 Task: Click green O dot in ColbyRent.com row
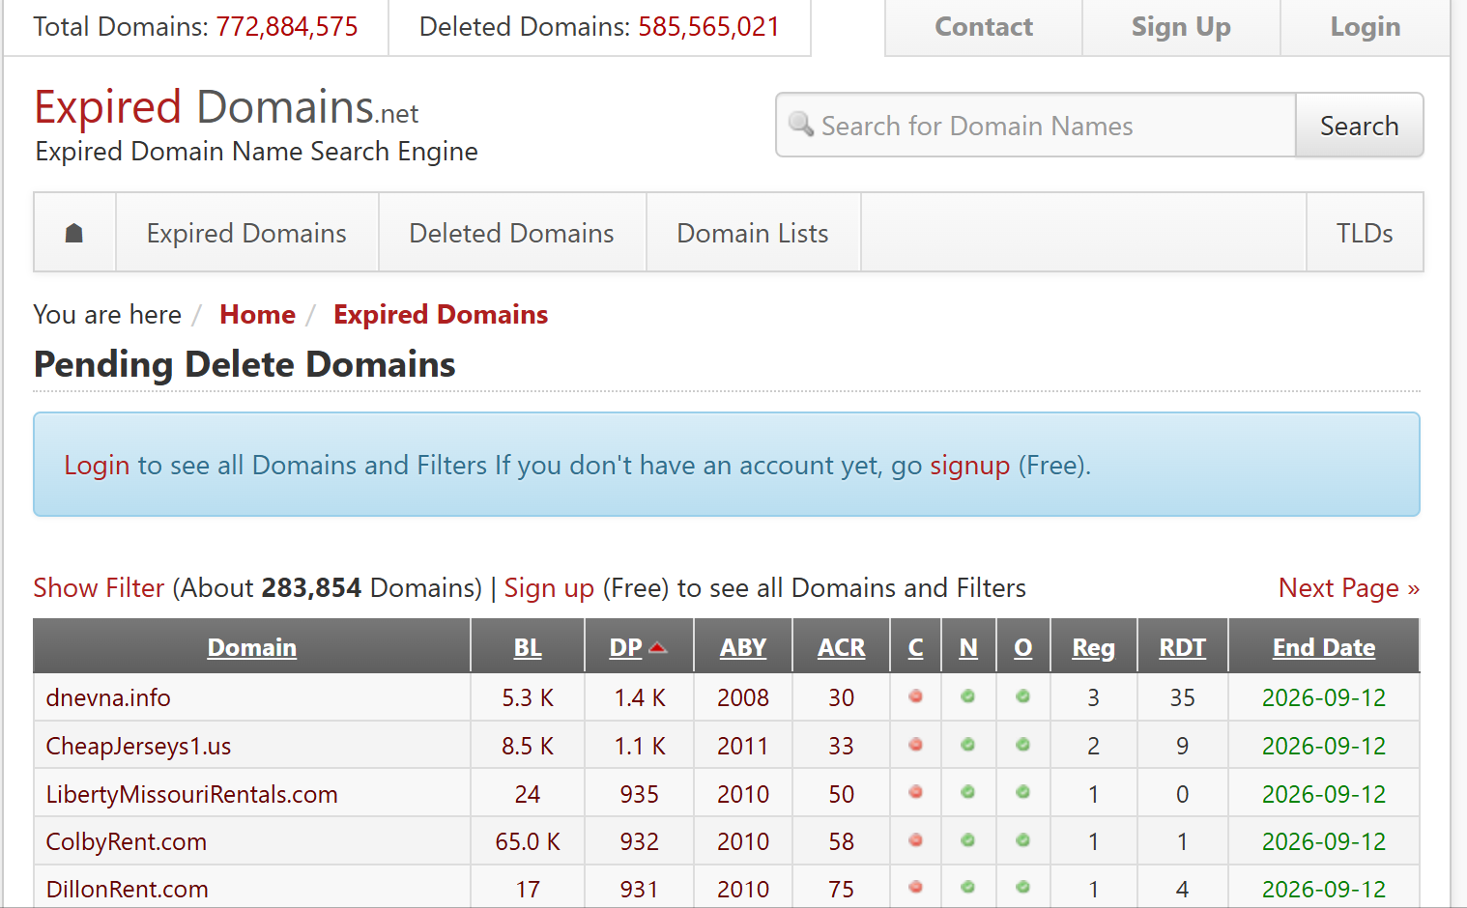[x=1023, y=840]
